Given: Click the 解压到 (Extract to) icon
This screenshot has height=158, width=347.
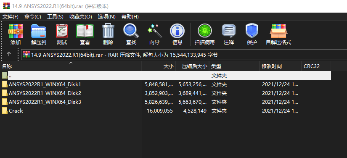Looking at the screenshot, I should [39, 31].
